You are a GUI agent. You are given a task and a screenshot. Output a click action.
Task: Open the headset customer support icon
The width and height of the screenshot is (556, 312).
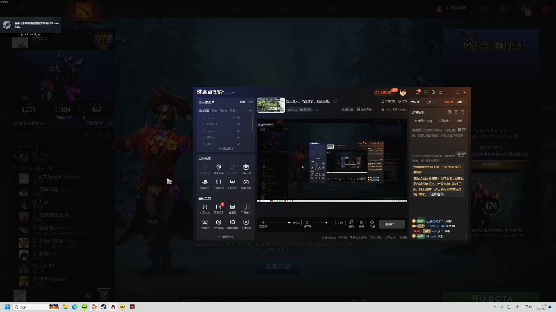pyautogui.click(x=426, y=92)
